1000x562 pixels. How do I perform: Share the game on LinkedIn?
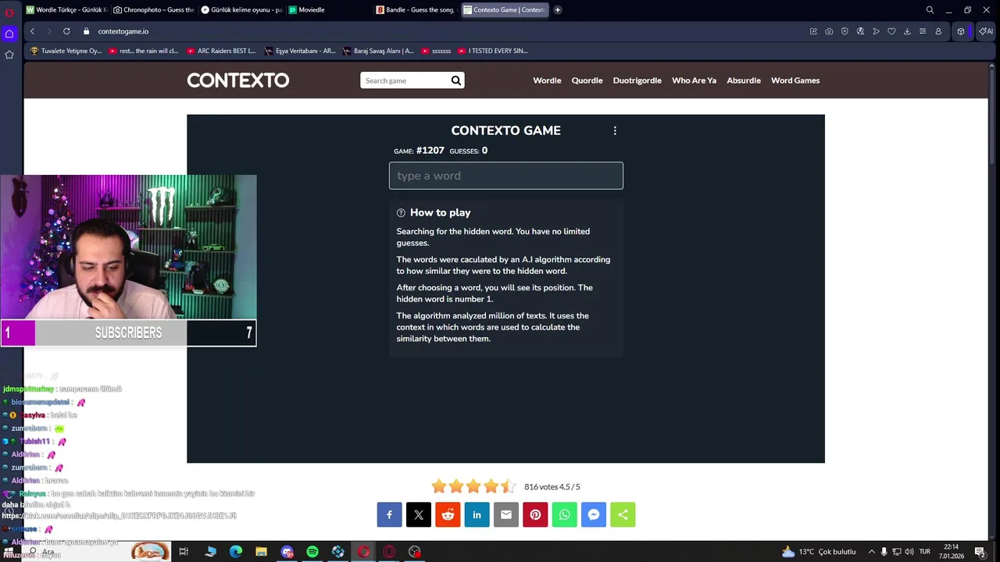tap(477, 514)
